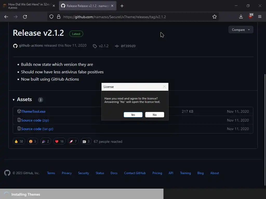Screen dimensions: 266x199
Task: Open the Privacy footer link
Action: (66, 173)
